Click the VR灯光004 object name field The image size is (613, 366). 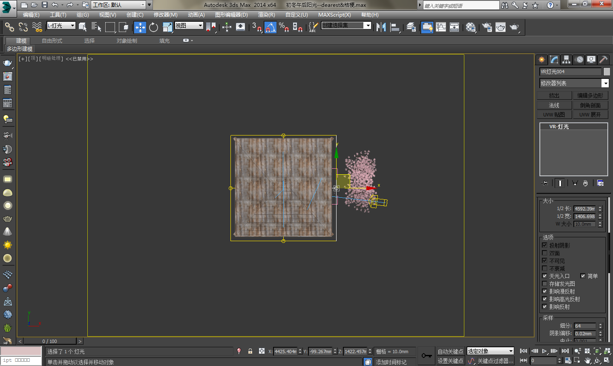pos(570,72)
